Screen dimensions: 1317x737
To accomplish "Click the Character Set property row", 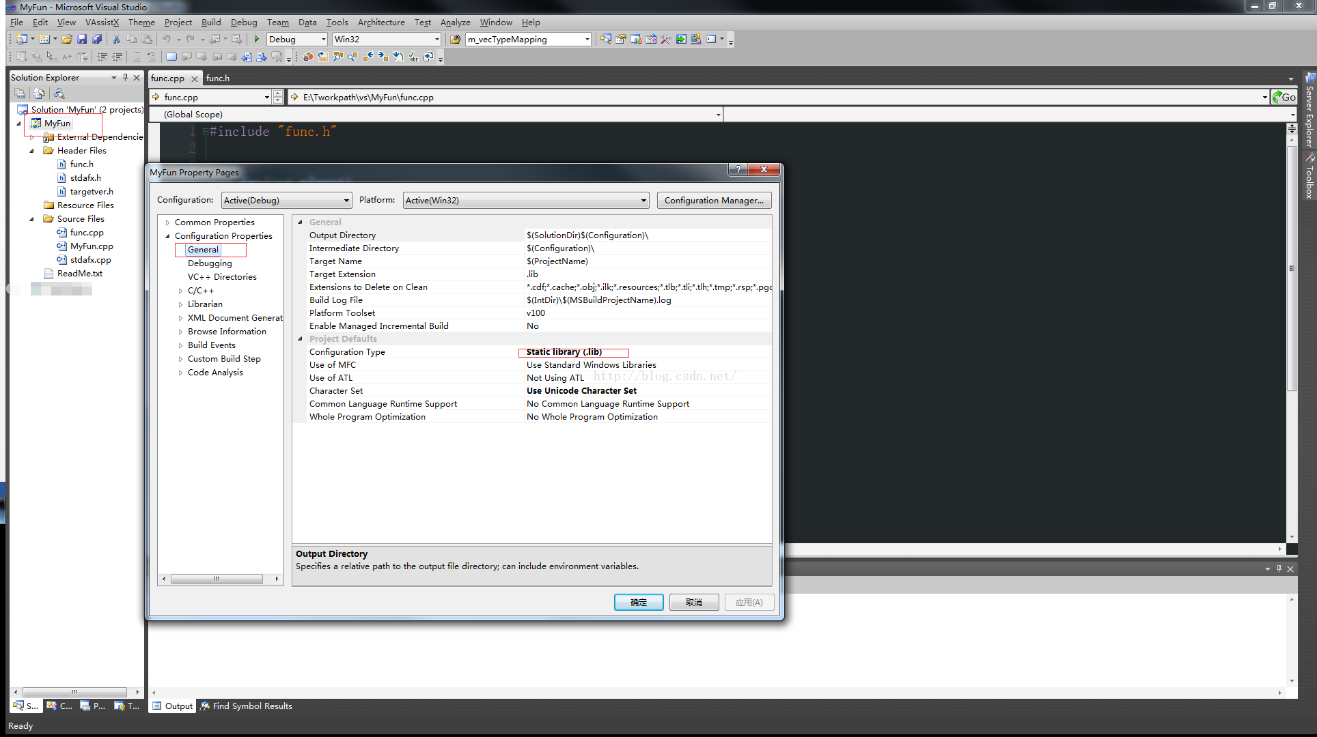I will coord(533,391).
